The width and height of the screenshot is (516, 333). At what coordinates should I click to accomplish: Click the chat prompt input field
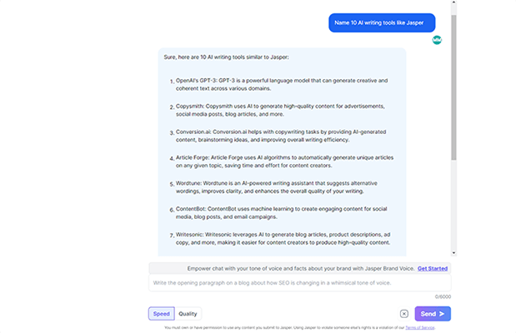300,284
